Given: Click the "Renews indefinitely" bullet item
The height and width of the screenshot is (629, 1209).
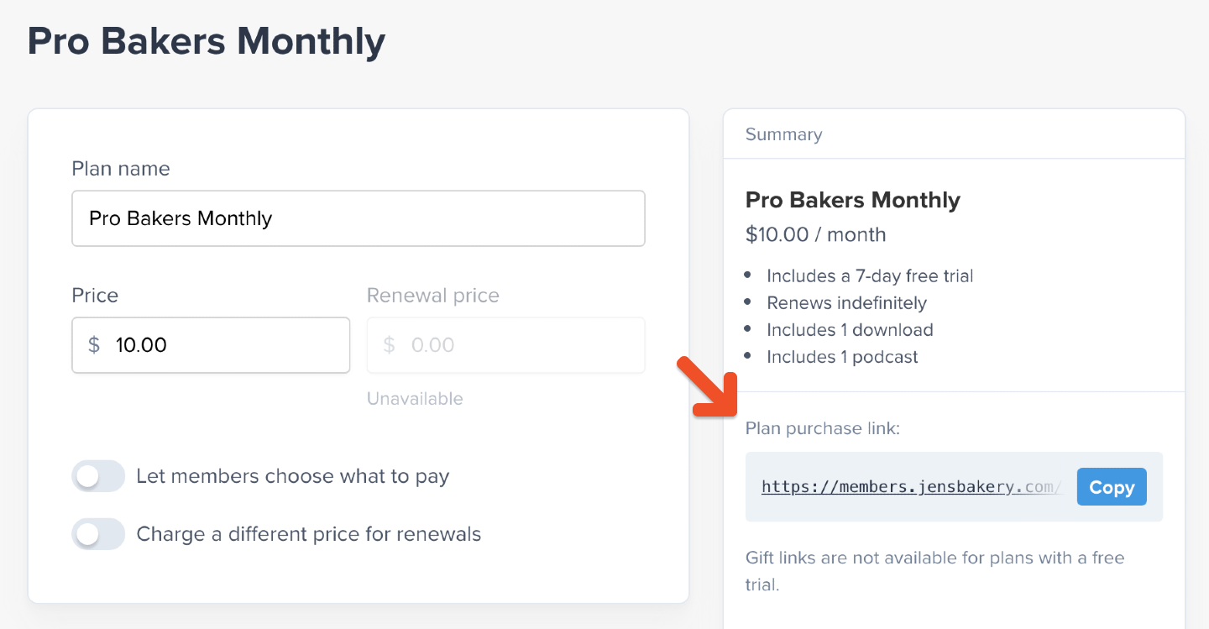Looking at the screenshot, I should pyautogui.click(x=846, y=302).
